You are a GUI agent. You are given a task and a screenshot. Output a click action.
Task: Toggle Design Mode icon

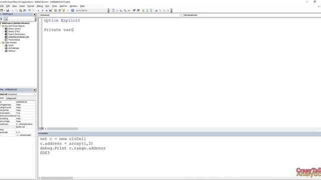coord(51,10)
